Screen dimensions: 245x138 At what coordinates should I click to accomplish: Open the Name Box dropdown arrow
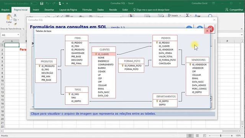click(x=18, y=35)
